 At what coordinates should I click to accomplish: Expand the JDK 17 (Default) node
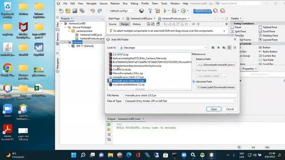click(x=69, y=46)
